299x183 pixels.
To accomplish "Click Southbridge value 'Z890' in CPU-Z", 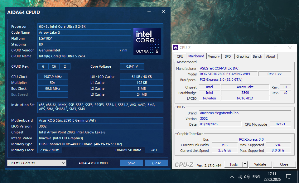I will coord(245,93).
